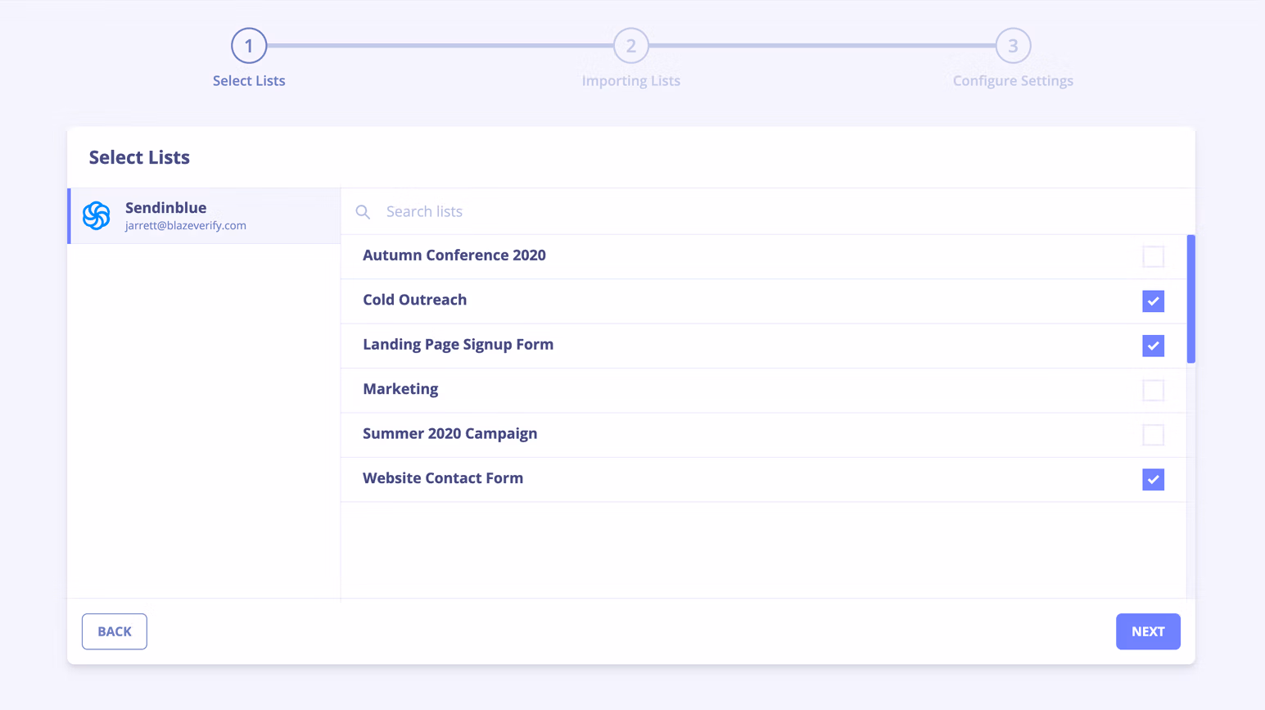
Task: Click the Back button
Action: click(115, 631)
